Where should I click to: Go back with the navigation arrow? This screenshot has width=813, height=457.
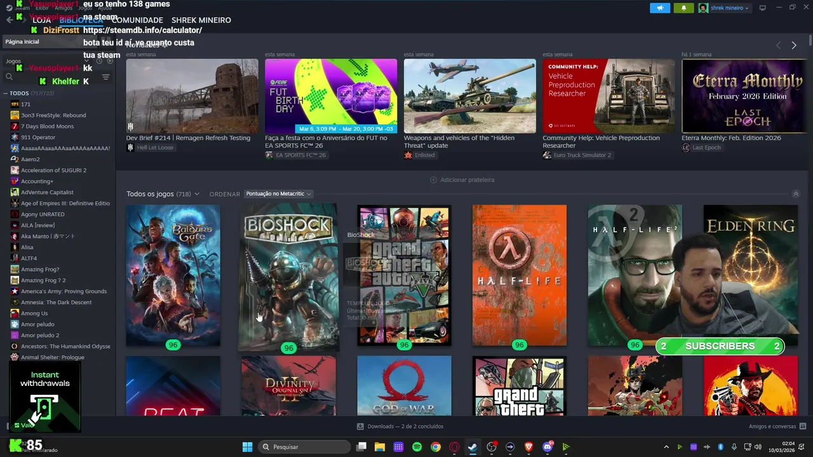9,20
